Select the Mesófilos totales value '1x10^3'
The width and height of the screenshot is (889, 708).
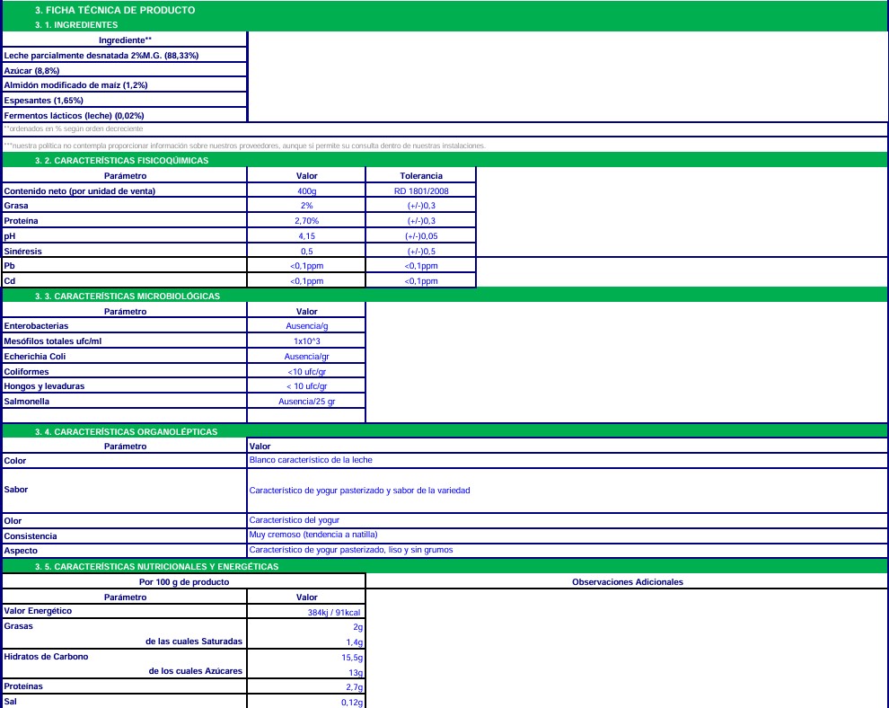(x=306, y=341)
